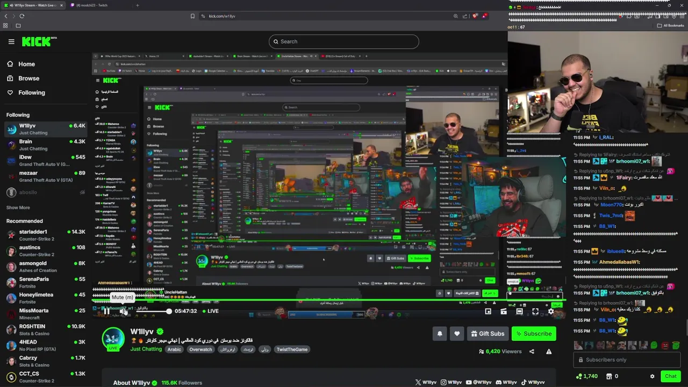Click the clip icon in player
This screenshot has width=688, height=387.
click(x=504, y=311)
